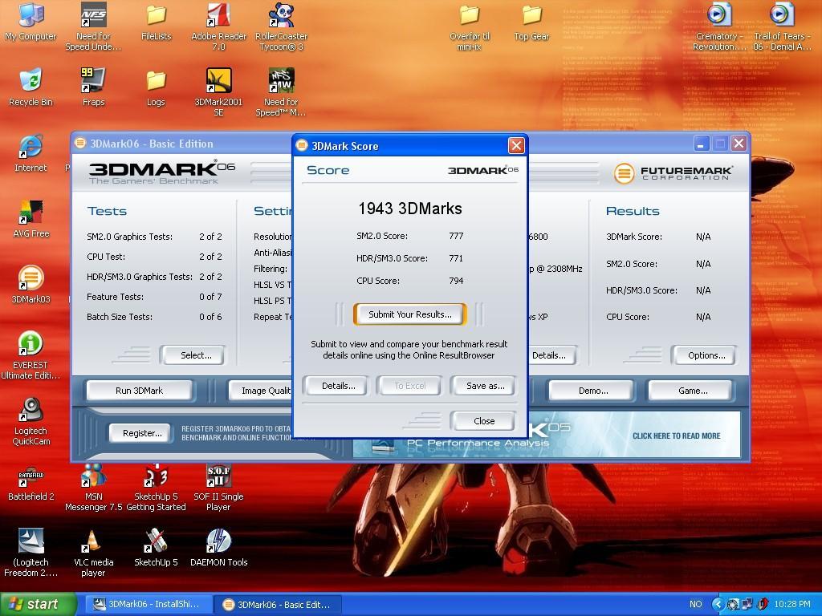Click the Futuremark Corporation logo
Screen dimensions: 822x616
673,173
